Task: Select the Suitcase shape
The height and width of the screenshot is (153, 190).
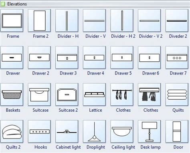Action: click(x=39, y=95)
